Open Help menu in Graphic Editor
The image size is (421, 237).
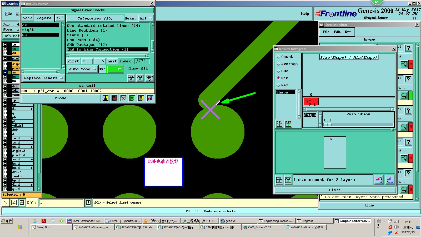click(x=305, y=14)
